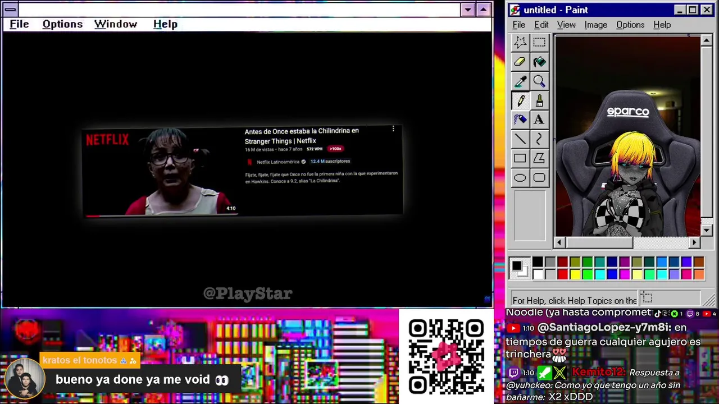
Task: Click the YouTube icon beside SantiagoLopez's message
Action: (x=513, y=328)
